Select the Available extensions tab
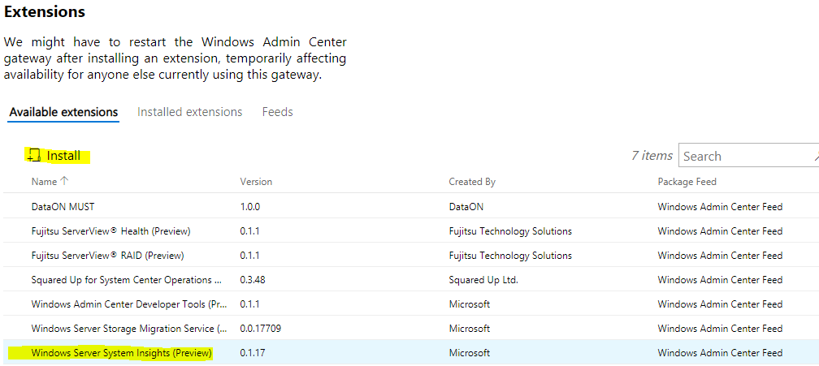The height and width of the screenshot is (366, 819). click(63, 112)
